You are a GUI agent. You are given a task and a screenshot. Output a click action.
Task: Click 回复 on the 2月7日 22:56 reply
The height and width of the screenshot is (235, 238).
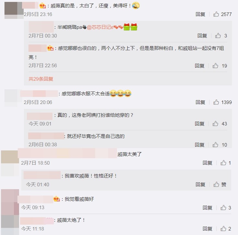(200, 66)
